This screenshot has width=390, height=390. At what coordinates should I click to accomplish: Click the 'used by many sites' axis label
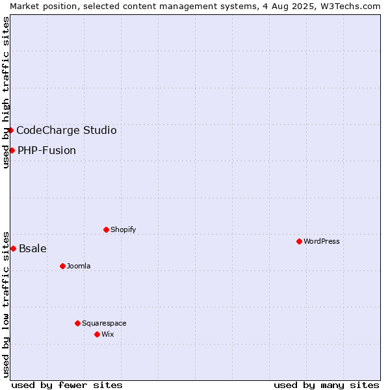[x=326, y=385]
